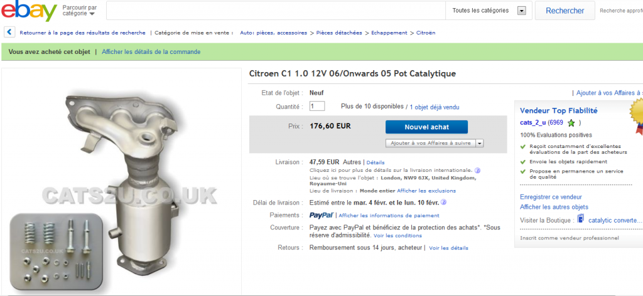Click the Nouvel achat button
The image size is (643, 296).
point(426,127)
